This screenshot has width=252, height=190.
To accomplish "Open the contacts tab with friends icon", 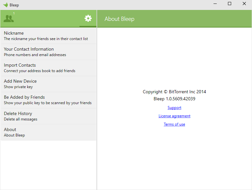I will pyautogui.click(x=9, y=19).
